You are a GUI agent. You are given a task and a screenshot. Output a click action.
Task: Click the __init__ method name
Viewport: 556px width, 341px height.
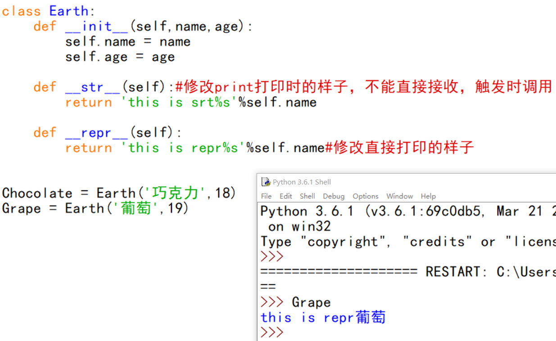(x=95, y=26)
